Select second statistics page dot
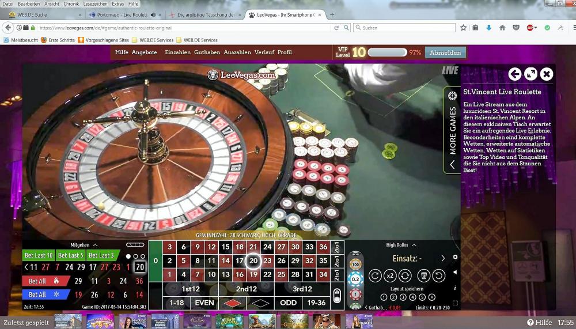This screenshot has width=576, height=329. [135, 256]
